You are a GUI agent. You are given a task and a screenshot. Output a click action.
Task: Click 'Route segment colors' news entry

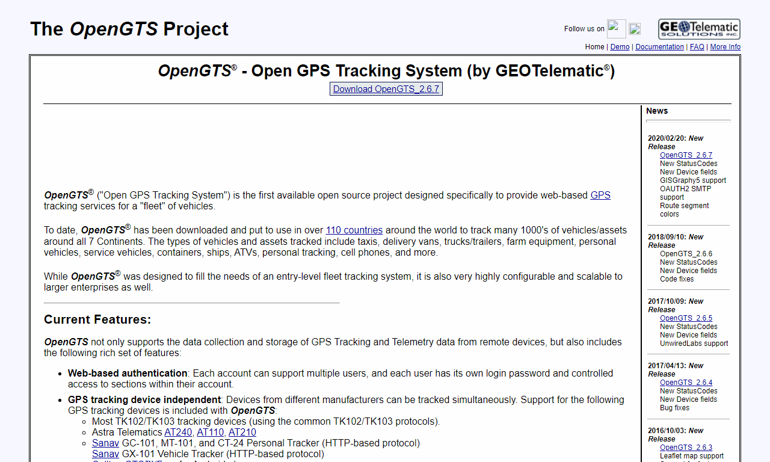pos(684,210)
